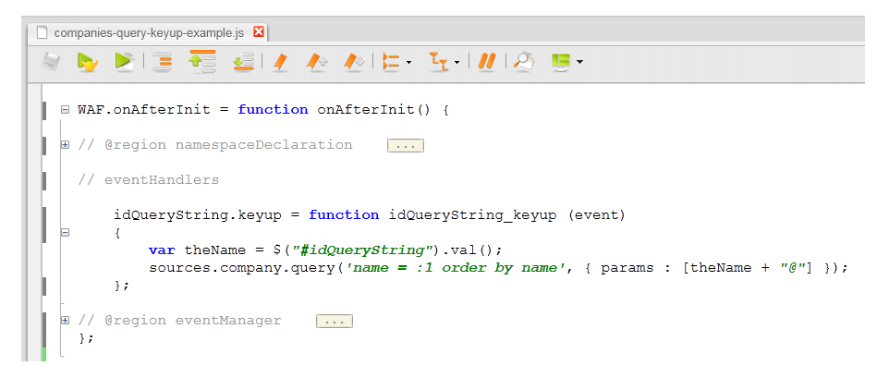
Task: Expand the namespaceDeclaration region fold marker
Action: (65, 144)
